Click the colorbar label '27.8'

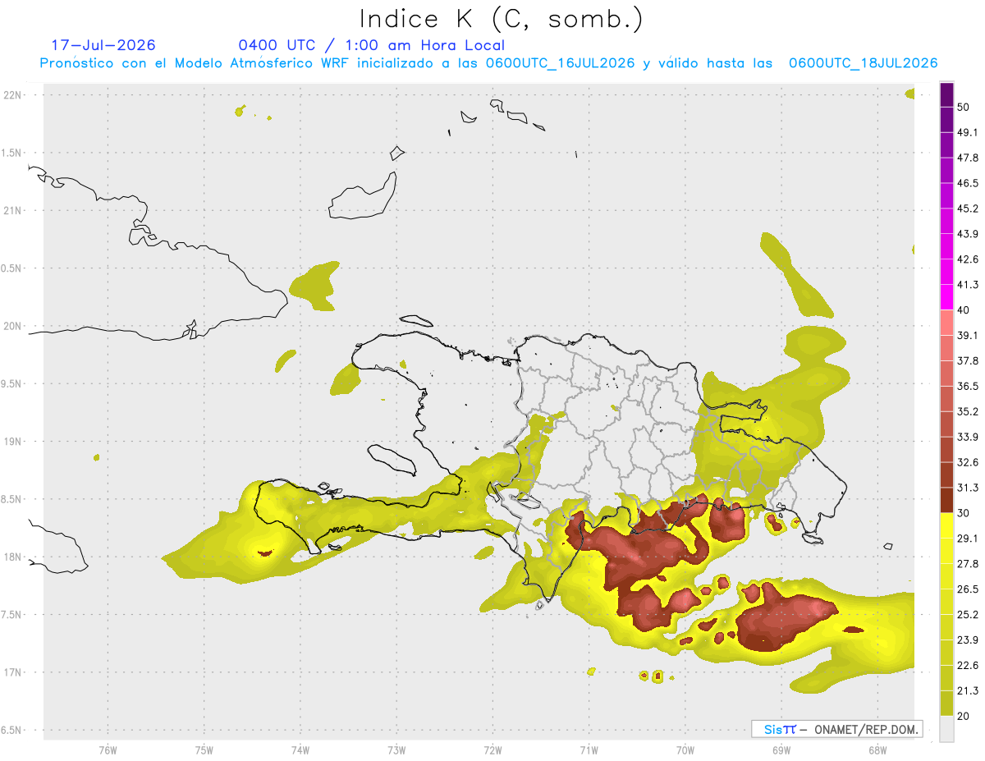click(968, 564)
